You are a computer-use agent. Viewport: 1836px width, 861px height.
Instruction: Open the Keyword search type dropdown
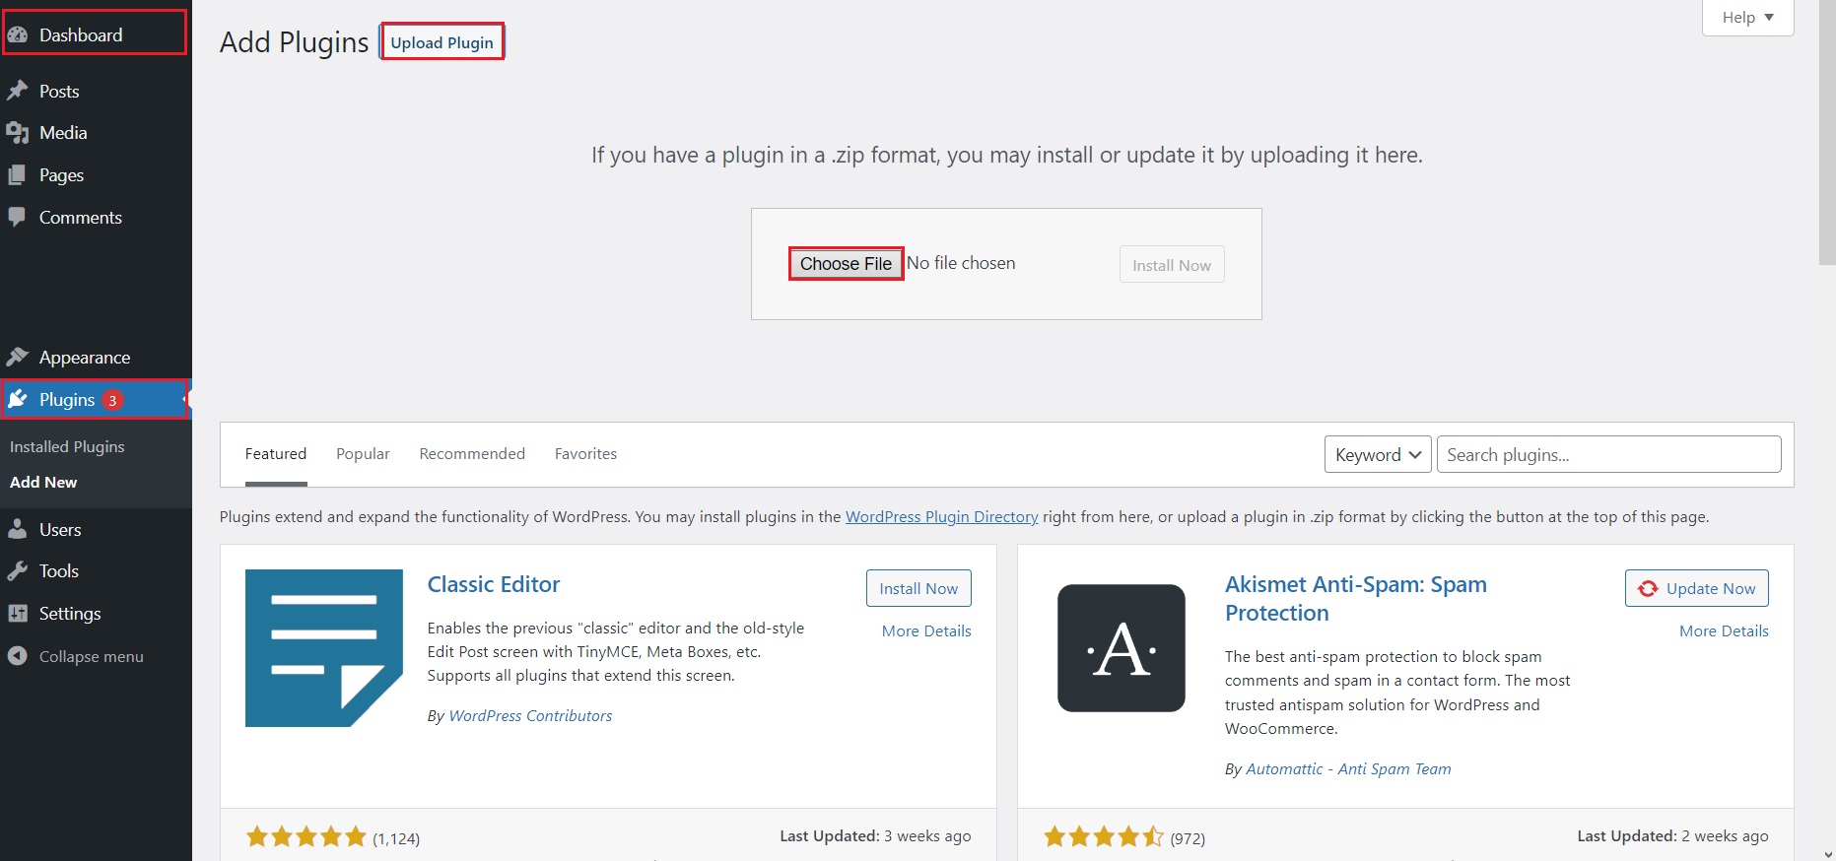coord(1378,454)
